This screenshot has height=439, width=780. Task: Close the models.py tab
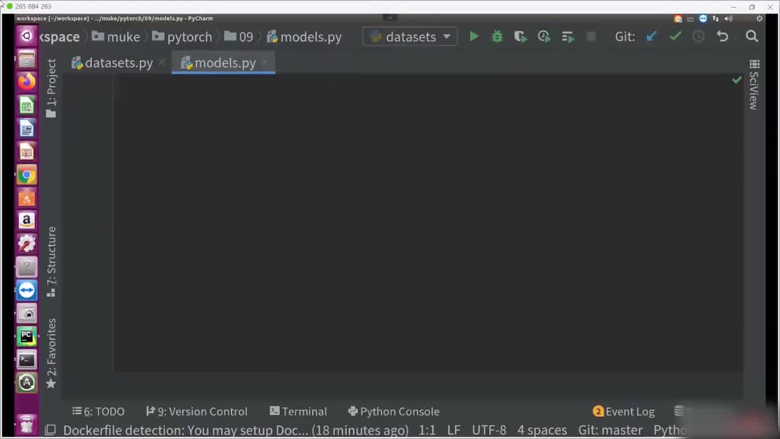tap(264, 62)
